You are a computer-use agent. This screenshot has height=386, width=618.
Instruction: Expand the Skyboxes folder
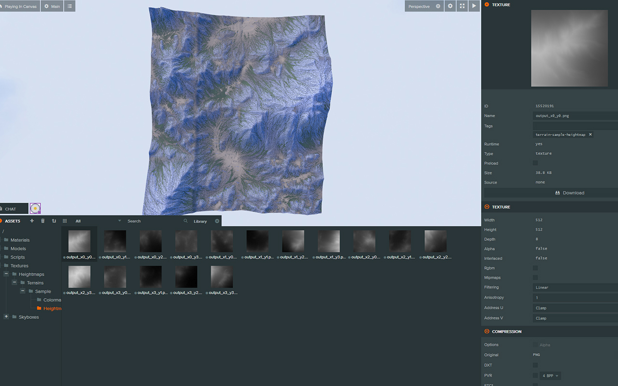coord(6,317)
